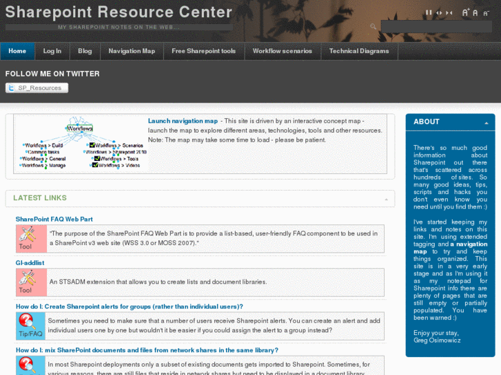Image resolution: width=501 pixels, height=375 pixels.
Task: Click the outward-pointing arrows width icon
Action: click(439, 13)
